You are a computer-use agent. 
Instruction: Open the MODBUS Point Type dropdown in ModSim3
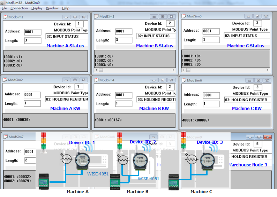point(156,36)
